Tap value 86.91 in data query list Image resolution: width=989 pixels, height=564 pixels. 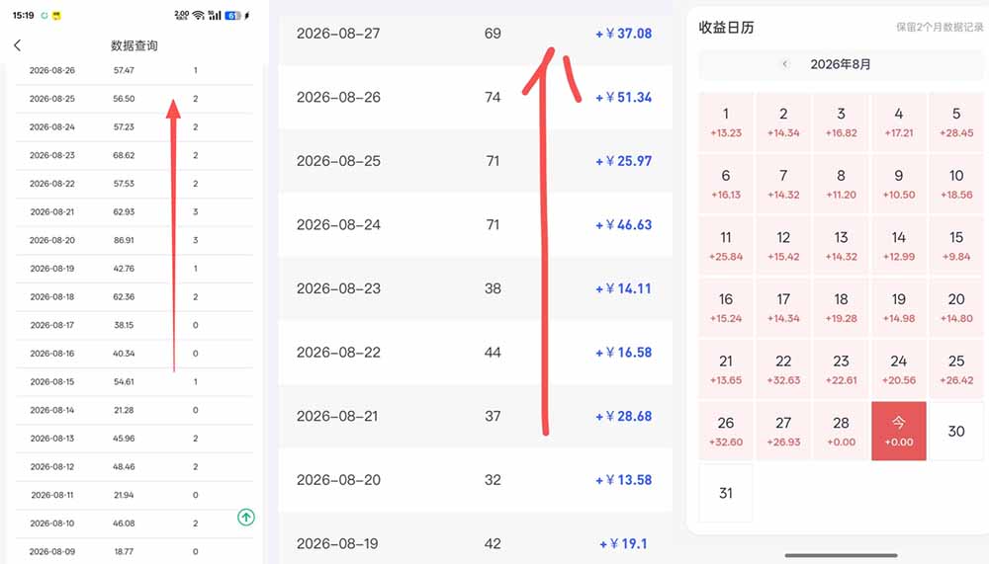[x=124, y=240]
